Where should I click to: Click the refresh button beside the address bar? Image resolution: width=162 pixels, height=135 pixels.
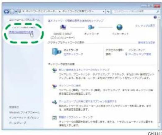point(108,11)
